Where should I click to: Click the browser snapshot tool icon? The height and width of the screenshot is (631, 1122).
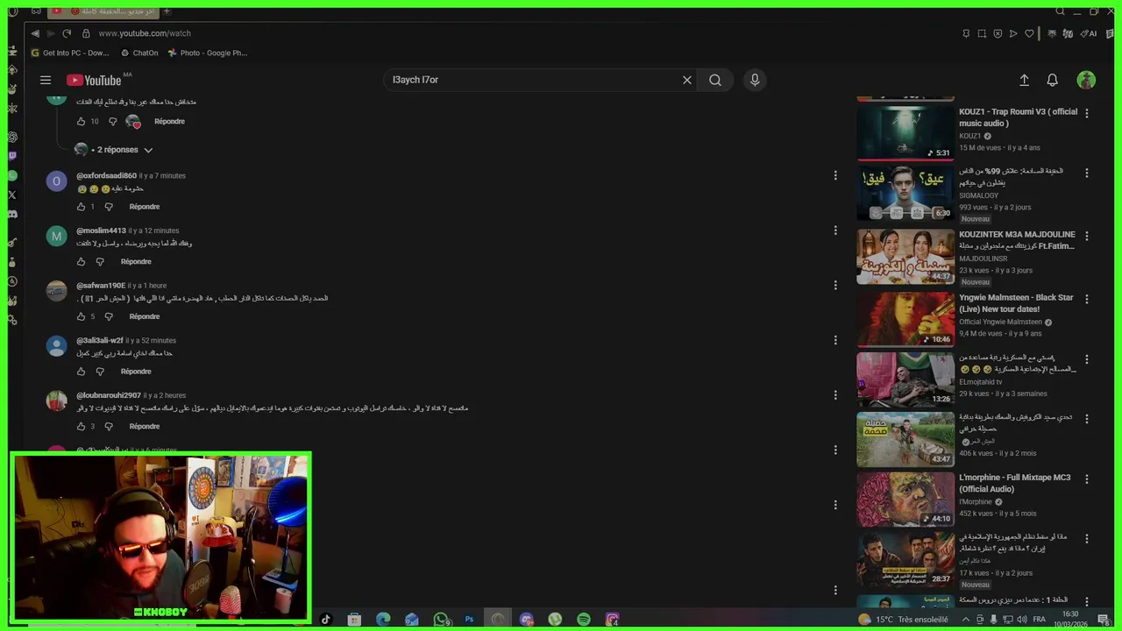982,33
